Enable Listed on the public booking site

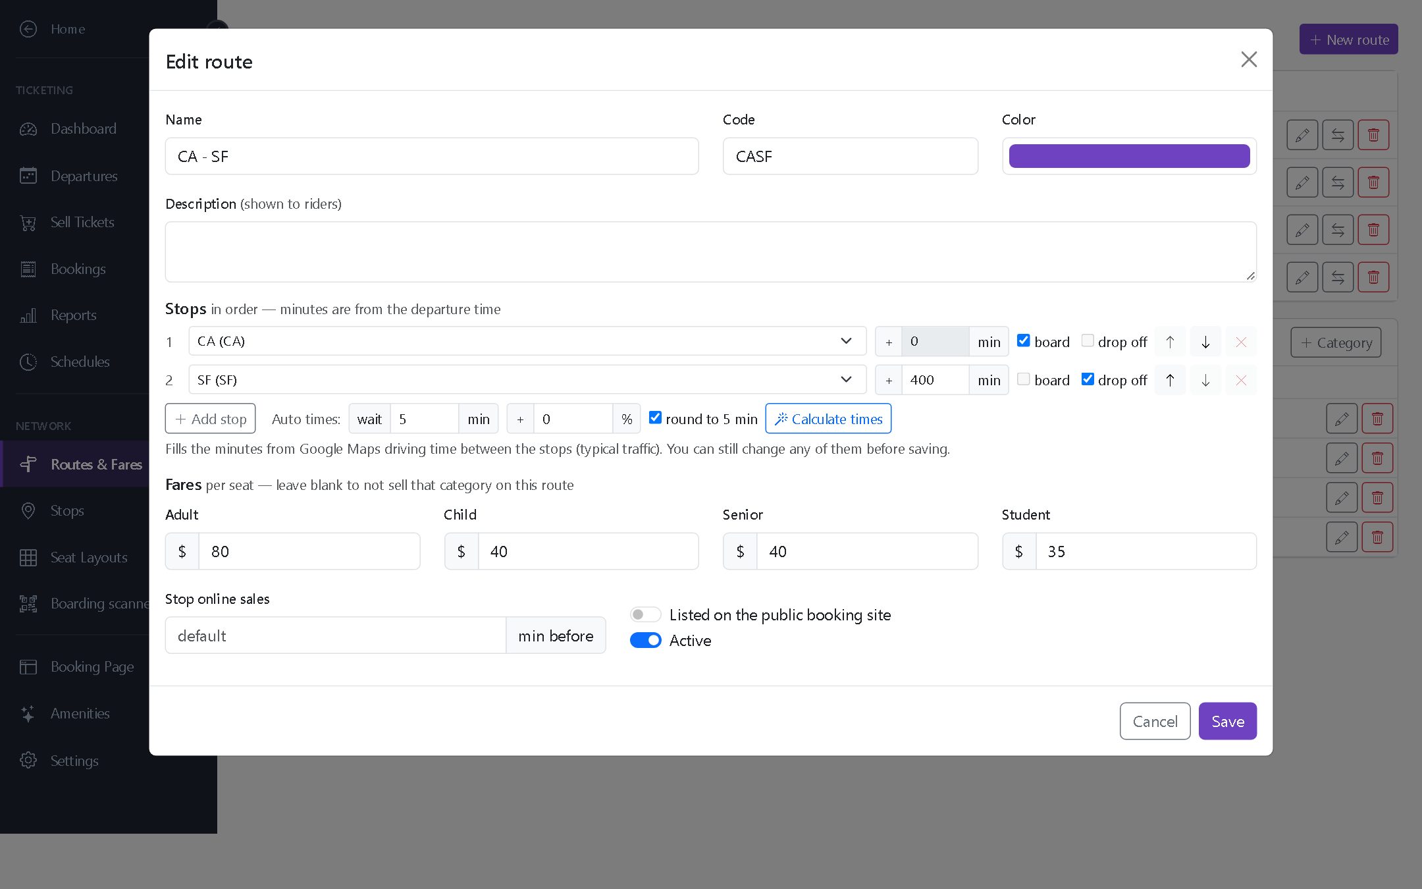[x=645, y=614]
